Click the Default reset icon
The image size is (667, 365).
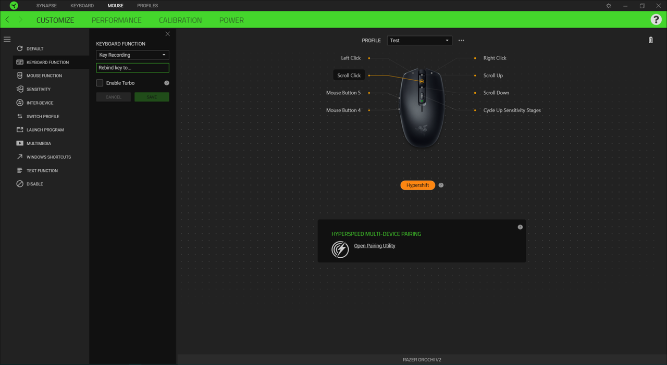point(20,48)
